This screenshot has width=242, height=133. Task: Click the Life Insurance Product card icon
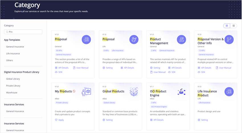click(x=229, y=92)
